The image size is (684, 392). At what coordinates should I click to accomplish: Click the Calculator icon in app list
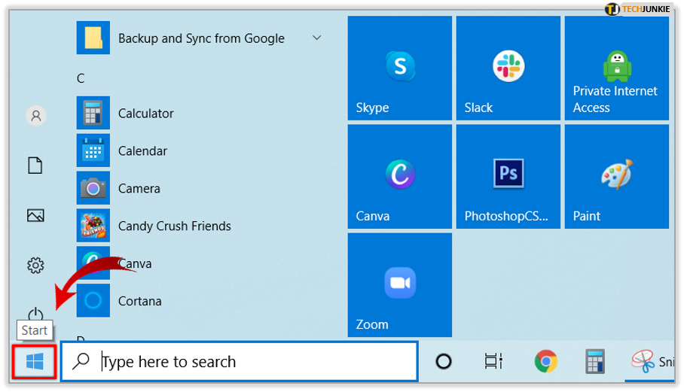93,114
